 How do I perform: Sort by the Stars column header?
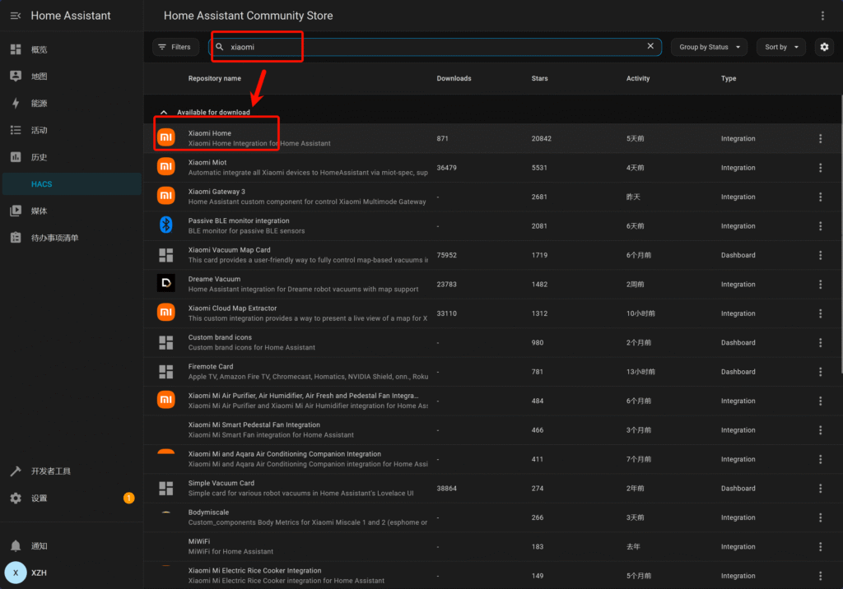tap(539, 78)
